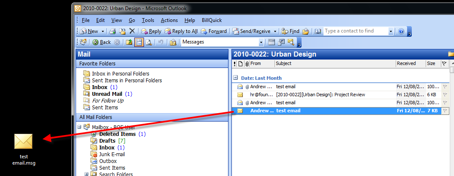Click the Forward button

tap(214, 31)
